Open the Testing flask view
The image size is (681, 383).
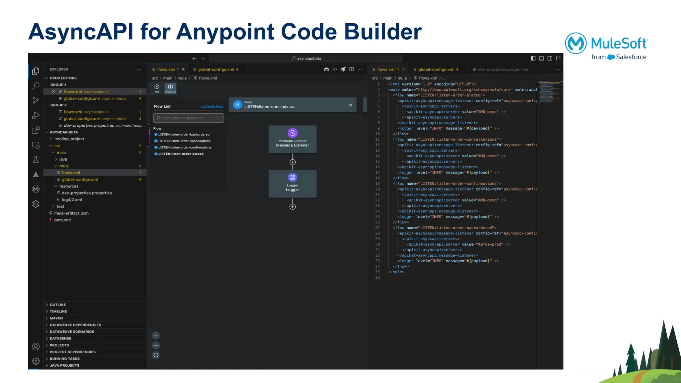point(36,160)
